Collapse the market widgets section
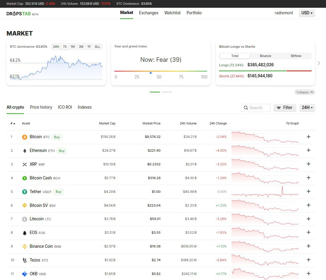 (304, 92)
